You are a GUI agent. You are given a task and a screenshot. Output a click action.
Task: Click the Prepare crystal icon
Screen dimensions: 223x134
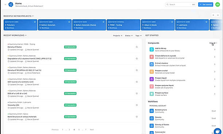(151, 72)
